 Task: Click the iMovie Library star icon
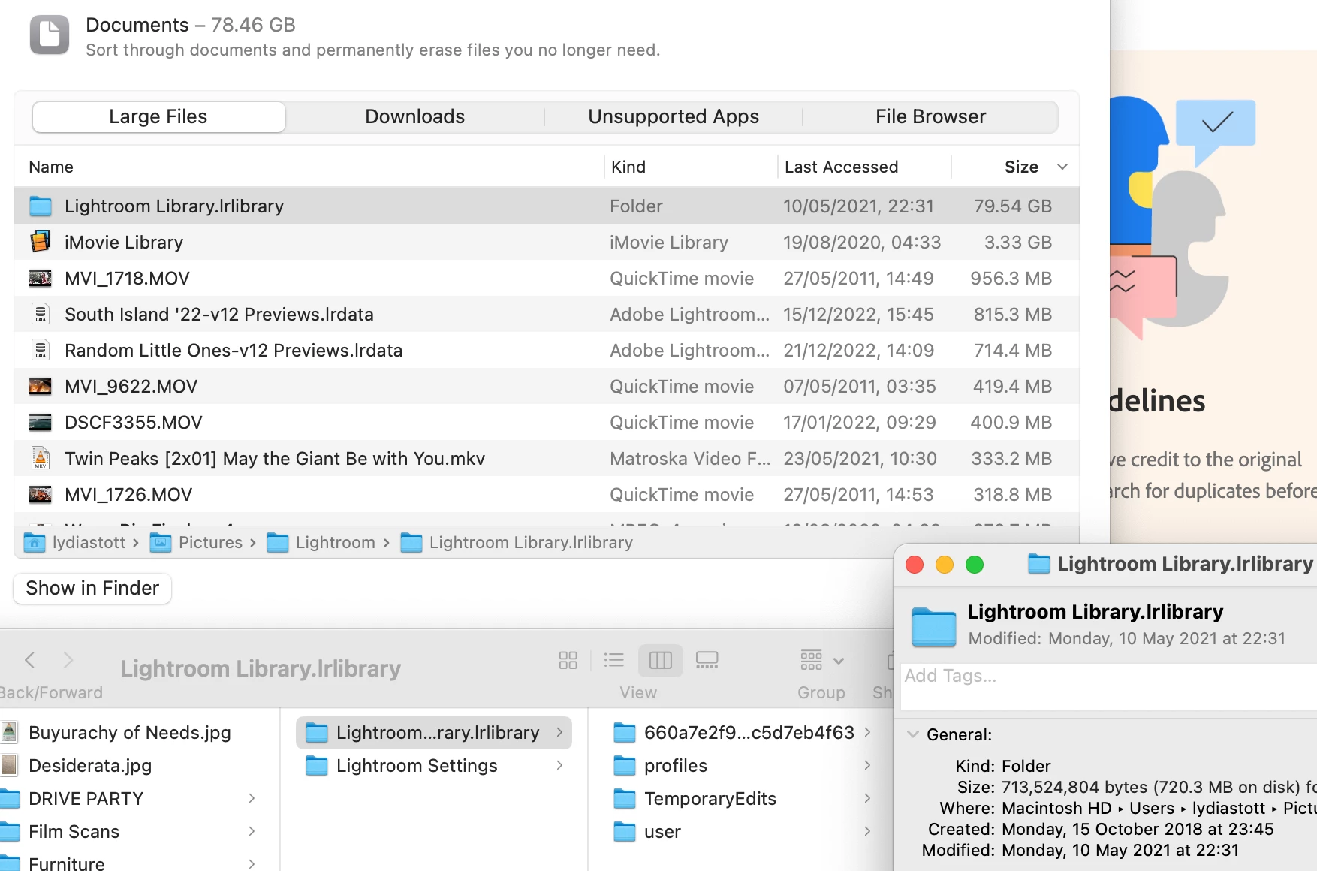click(x=41, y=242)
